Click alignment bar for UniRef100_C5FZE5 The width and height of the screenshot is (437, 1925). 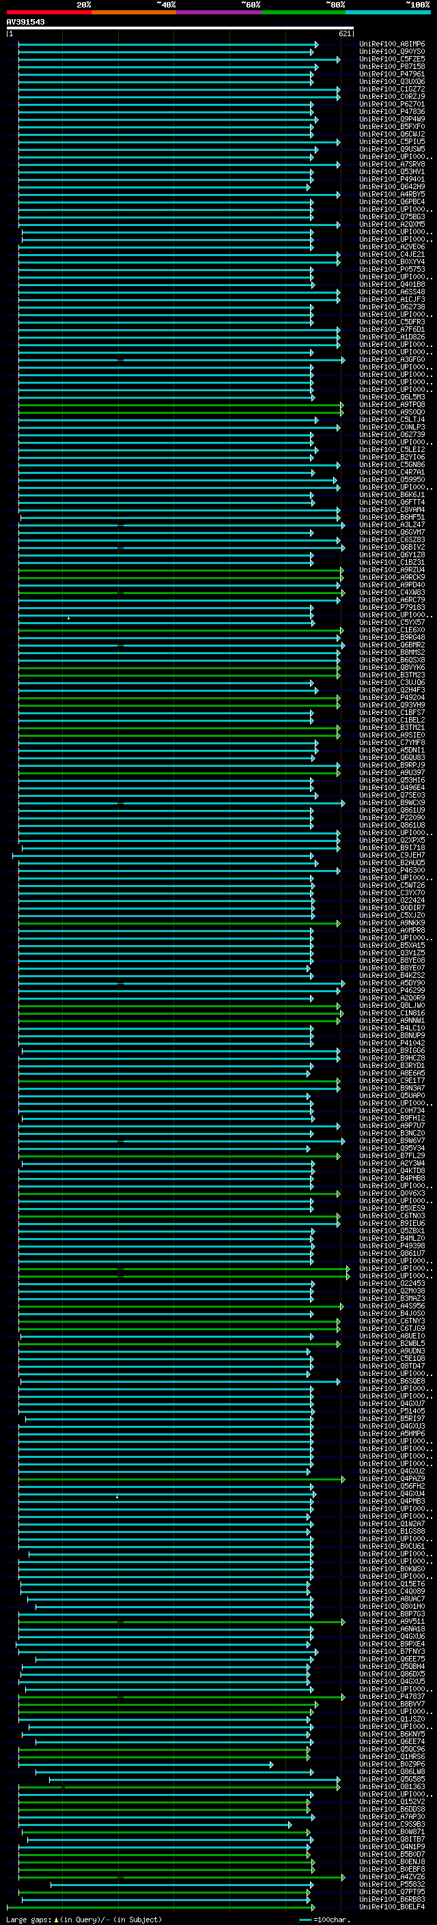point(178,60)
